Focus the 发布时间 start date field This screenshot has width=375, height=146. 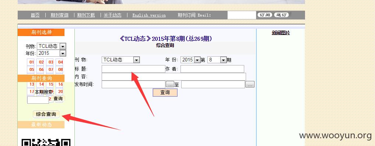(133, 84)
